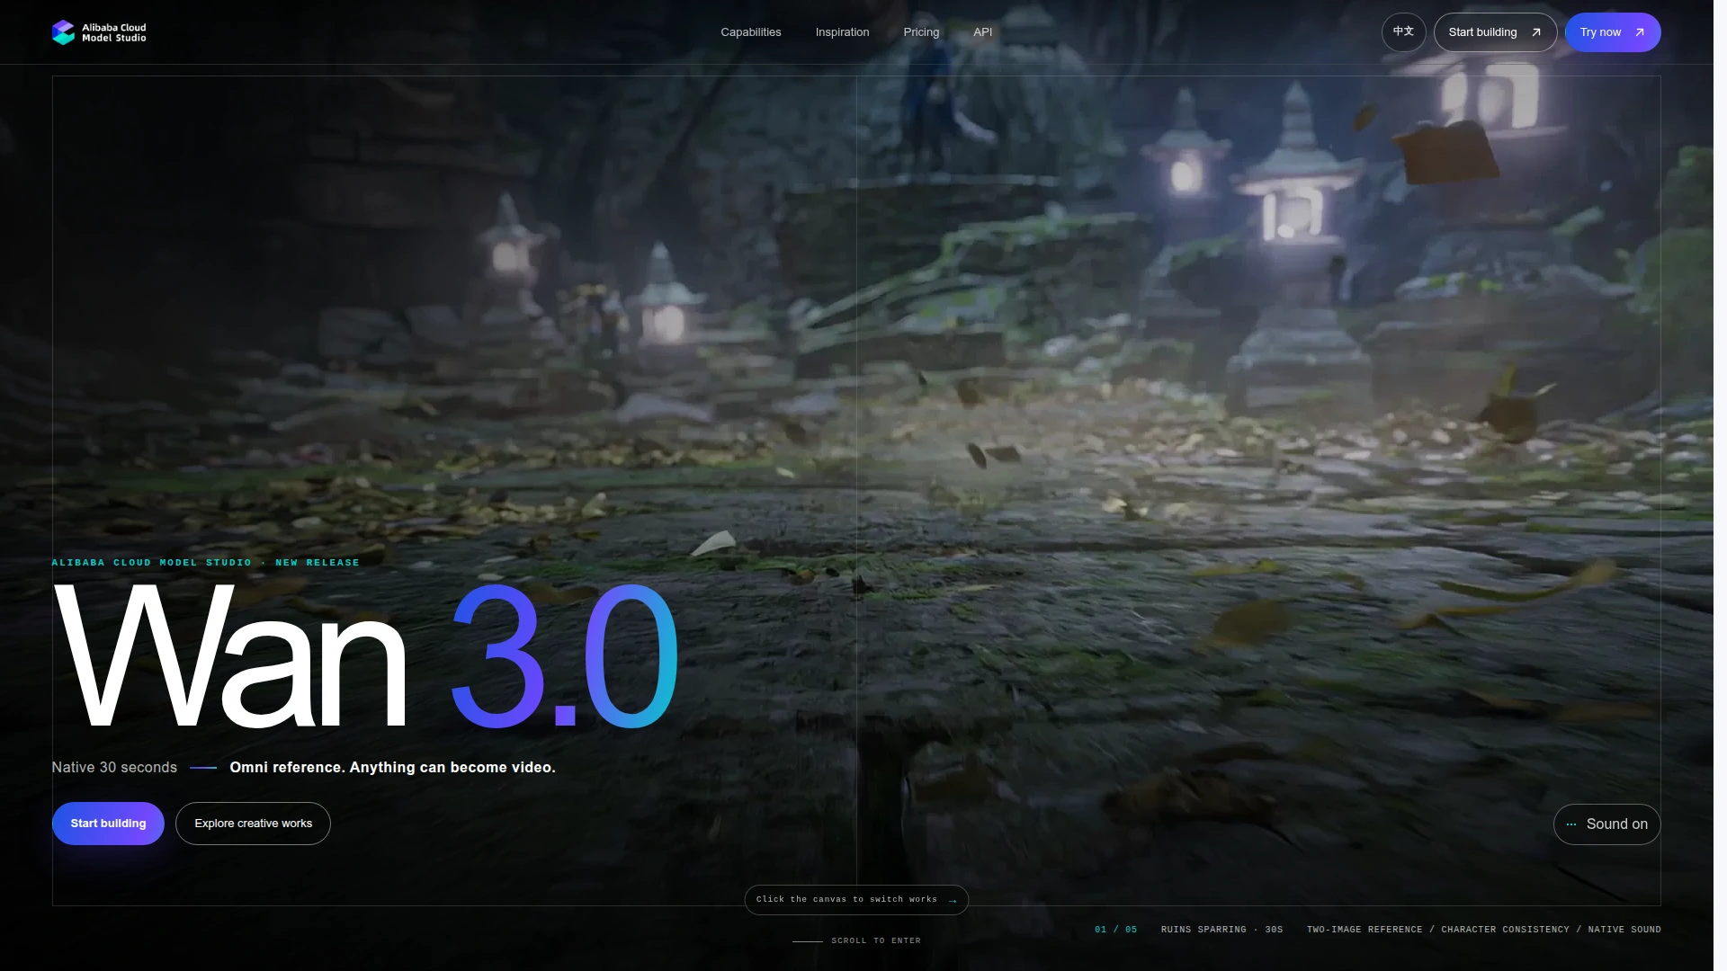The width and height of the screenshot is (1727, 971).
Task: Click the gradient Start building hero button
Action: 108,824
